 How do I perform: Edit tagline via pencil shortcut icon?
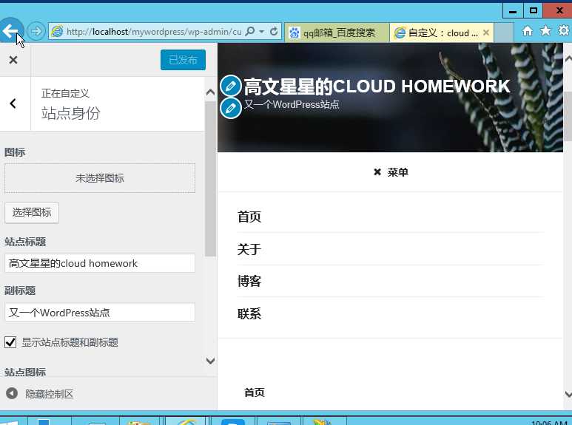pyautogui.click(x=231, y=108)
